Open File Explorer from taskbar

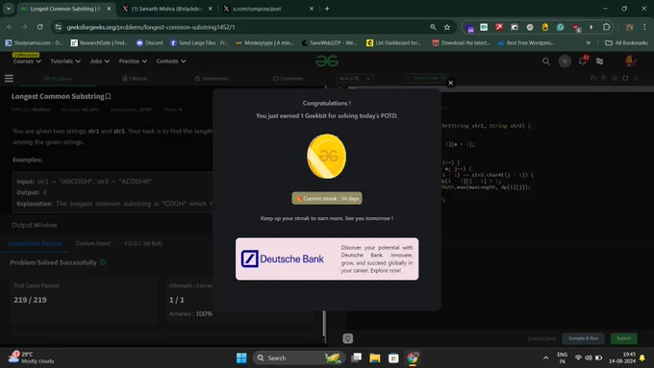click(375, 358)
